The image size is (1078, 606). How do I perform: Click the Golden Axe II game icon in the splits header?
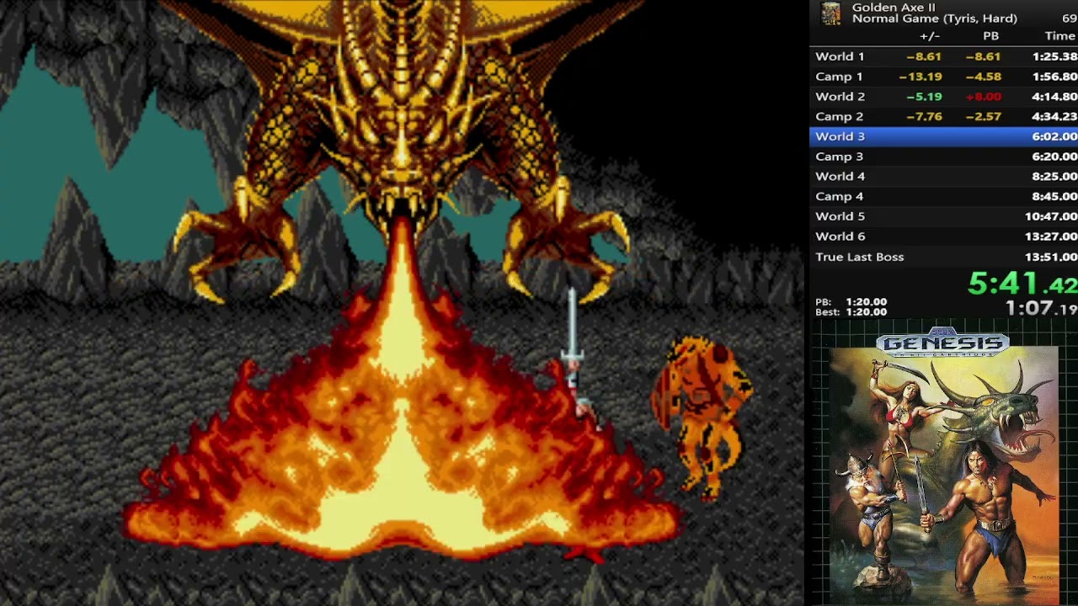pyautogui.click(x=831, y=13)
